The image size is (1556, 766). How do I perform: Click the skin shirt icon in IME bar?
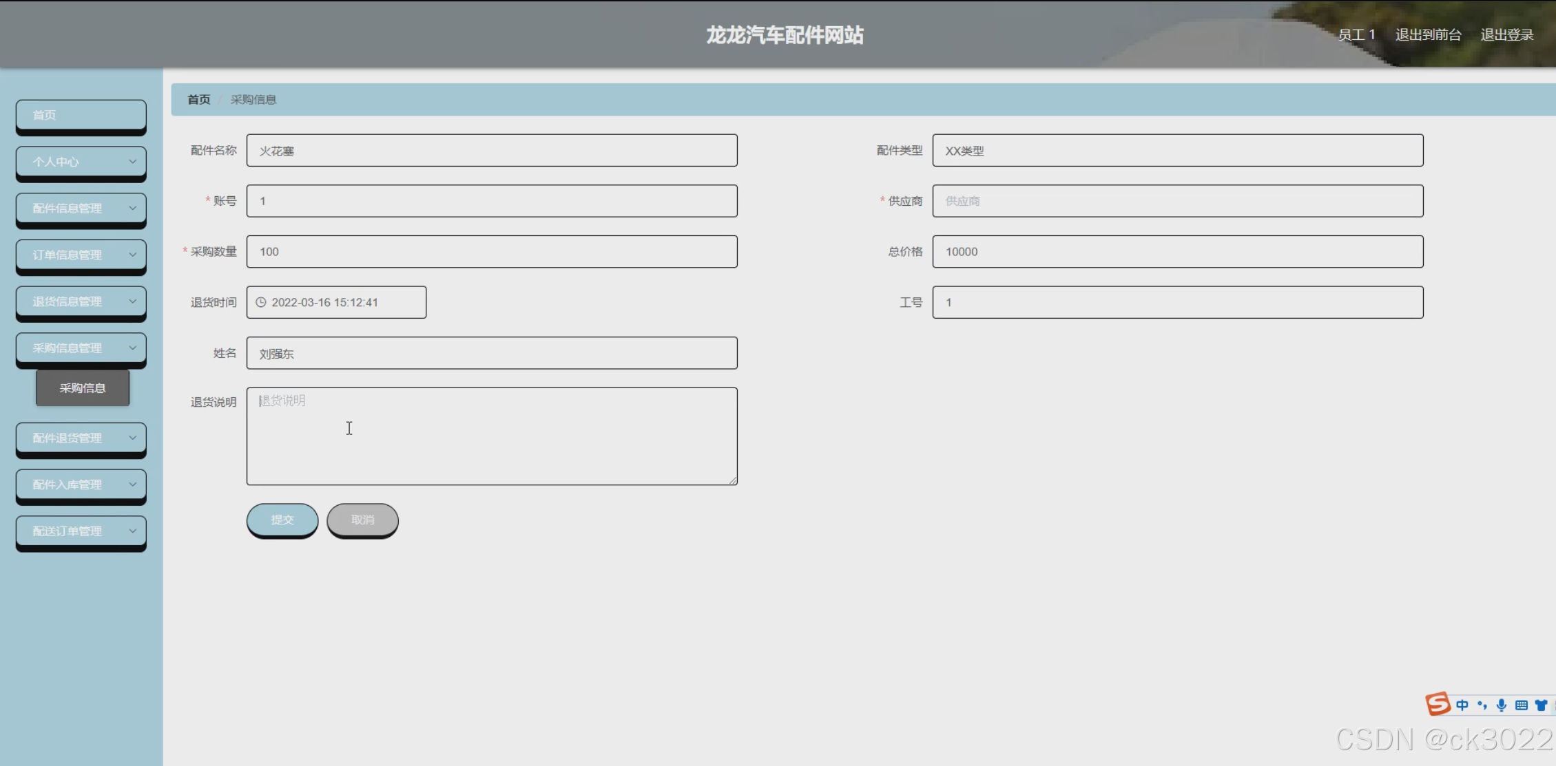coord(1541,705)
